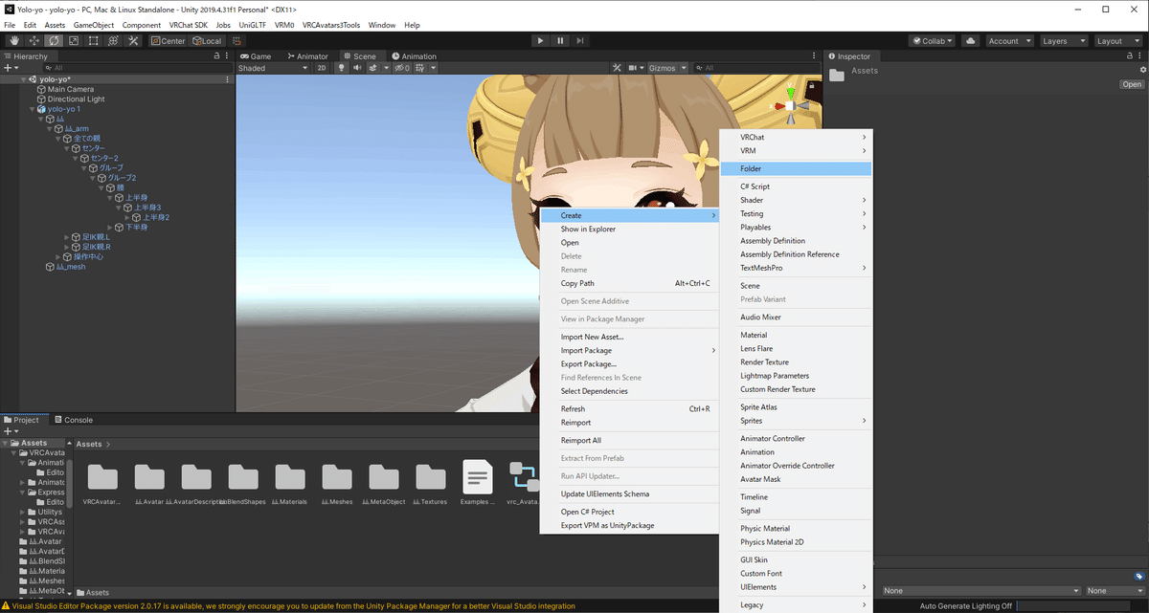Select Main Camera in Hierarchy
The width and height of the screenshot is (1149, 613).
tap(71, 89)
